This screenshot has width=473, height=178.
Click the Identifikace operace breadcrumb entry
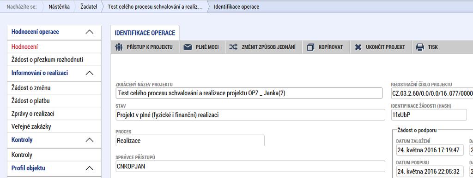pyautogui.click(x=236, y=6)
